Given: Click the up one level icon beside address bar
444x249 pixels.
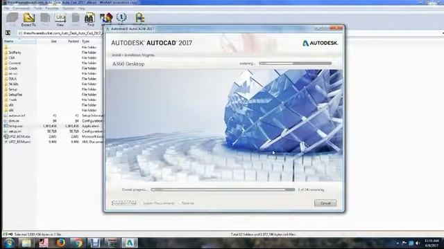Looking at the screenshot, I should [x=8, y=33].
